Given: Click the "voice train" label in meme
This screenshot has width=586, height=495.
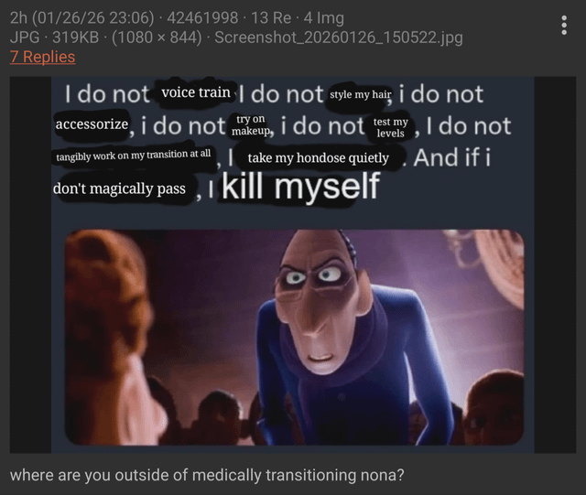Looking at the screenshot, I should tap(196, 92).
